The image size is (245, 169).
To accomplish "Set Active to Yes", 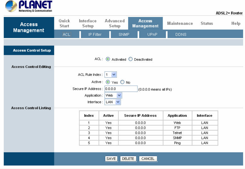I will point(108,82).
